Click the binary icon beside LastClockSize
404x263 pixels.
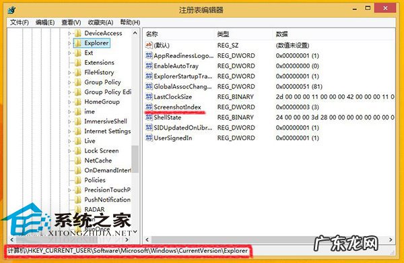(x=149, y=97)
